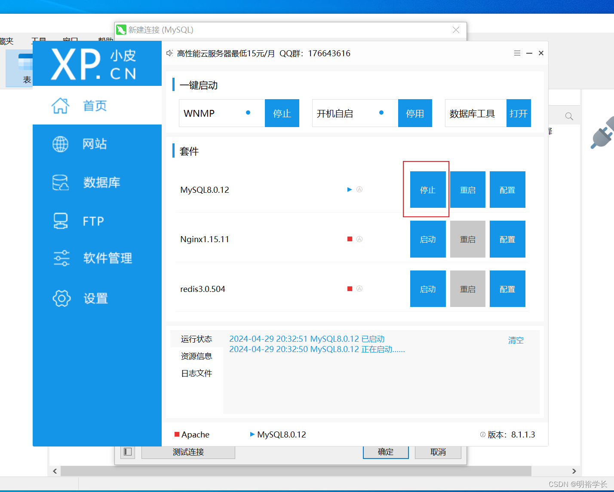Click right arrow of horizontal scrollbar
This screenshot has width=614, height=492.
[x=574, y=471]
